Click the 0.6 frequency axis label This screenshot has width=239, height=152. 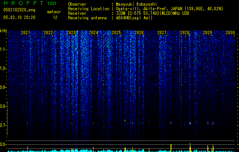3,144
